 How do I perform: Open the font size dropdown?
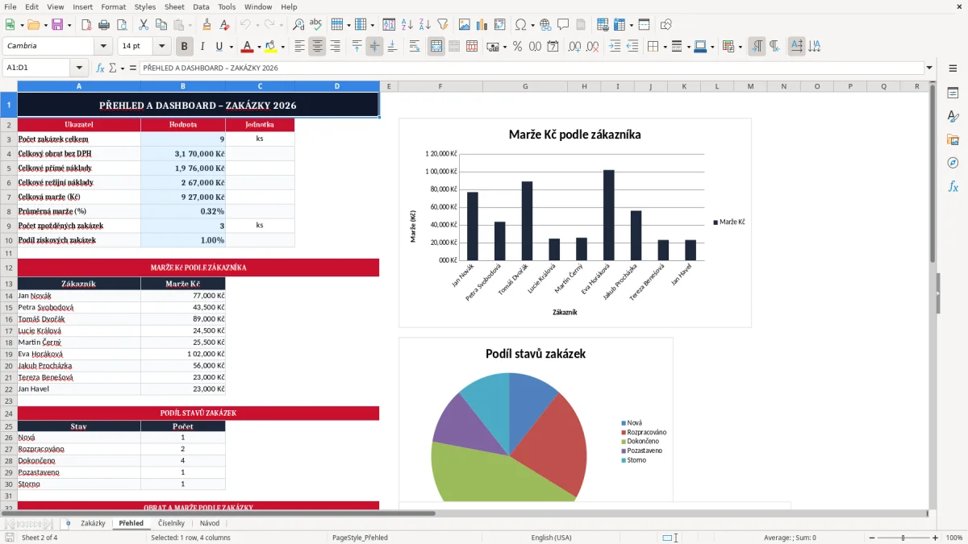tap(162, 47)
